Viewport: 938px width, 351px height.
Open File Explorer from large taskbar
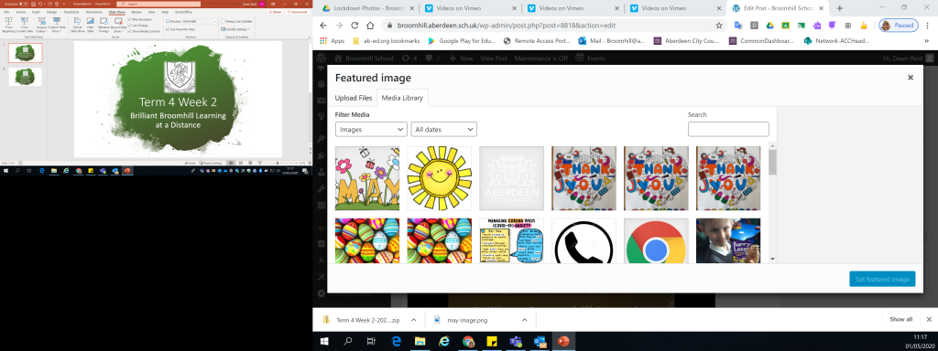420,342
